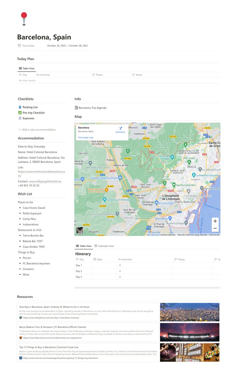Click the Barcelona Trip Agenda file icon
Screen dimensions: 238x382
click(x=76, y=108)
